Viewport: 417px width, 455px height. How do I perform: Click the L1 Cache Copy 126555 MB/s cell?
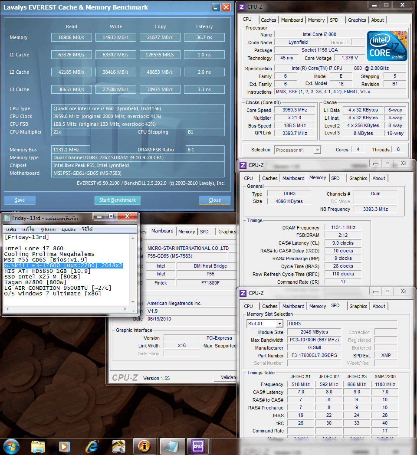point(160,55)
